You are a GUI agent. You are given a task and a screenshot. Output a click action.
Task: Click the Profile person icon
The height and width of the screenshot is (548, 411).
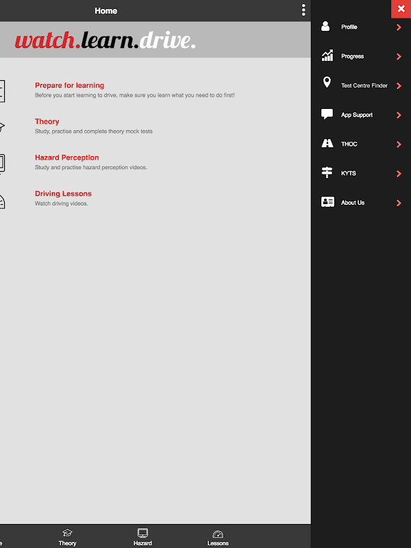[x=325, y=26]
